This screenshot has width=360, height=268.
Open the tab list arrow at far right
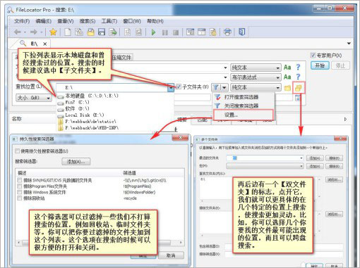[349, 44]
